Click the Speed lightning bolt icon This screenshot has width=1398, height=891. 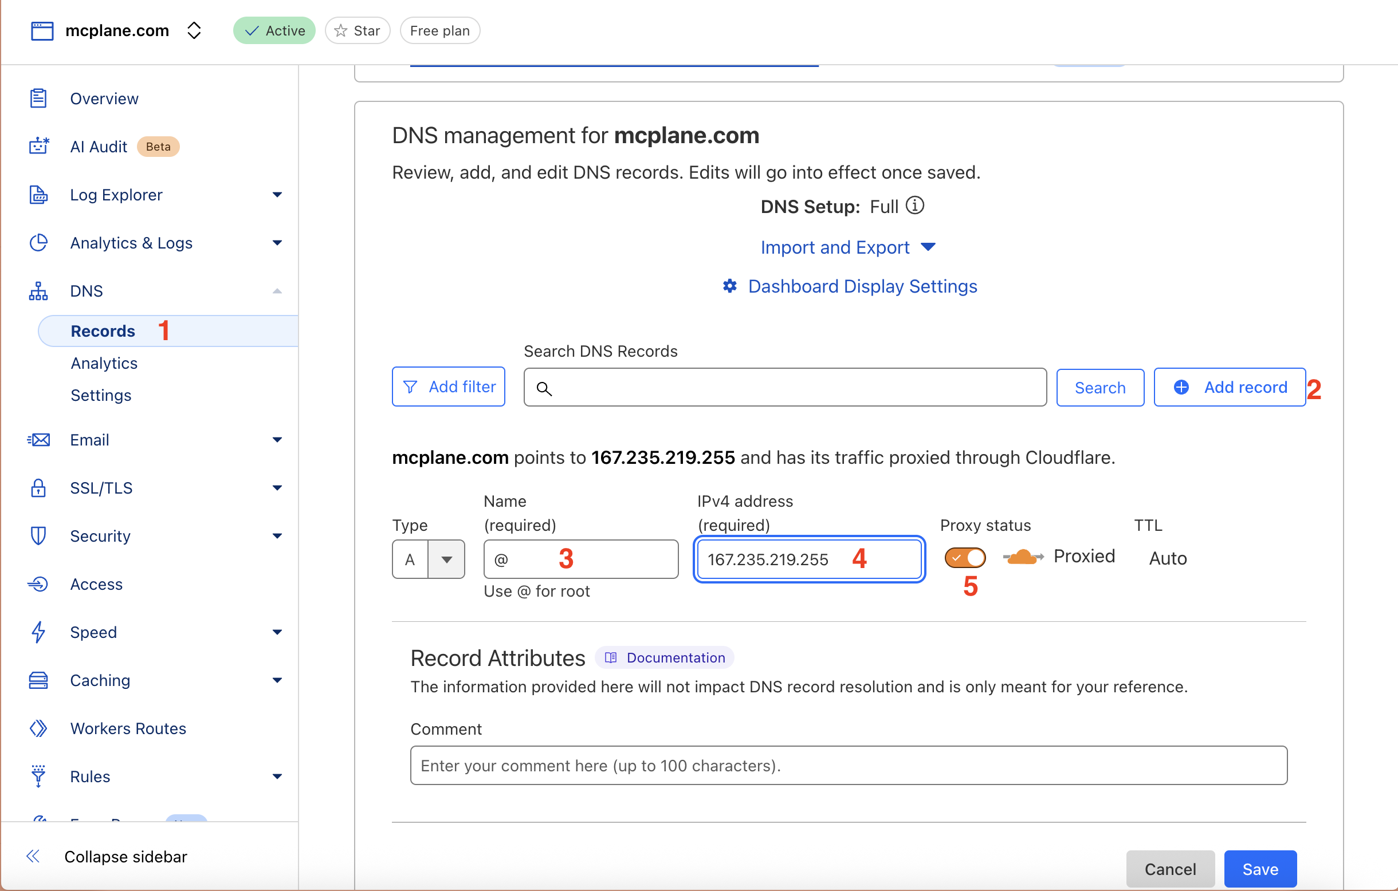pos(38,632)
